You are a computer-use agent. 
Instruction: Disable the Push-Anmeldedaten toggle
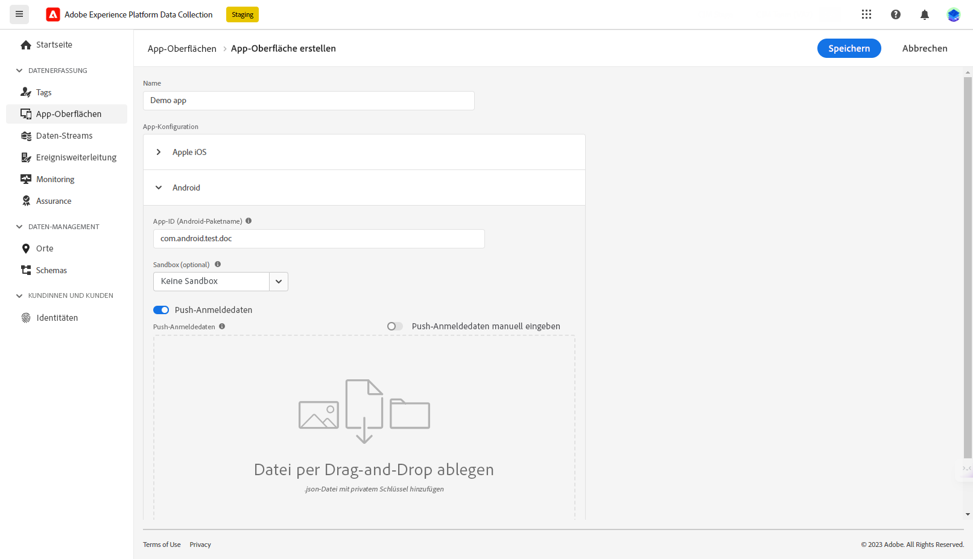tap(161, 310)
